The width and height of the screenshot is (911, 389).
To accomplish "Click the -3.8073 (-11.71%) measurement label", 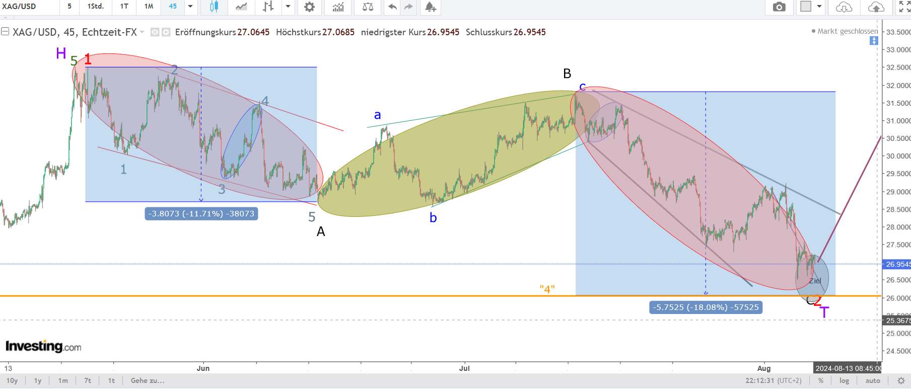I will click(201, 214).
